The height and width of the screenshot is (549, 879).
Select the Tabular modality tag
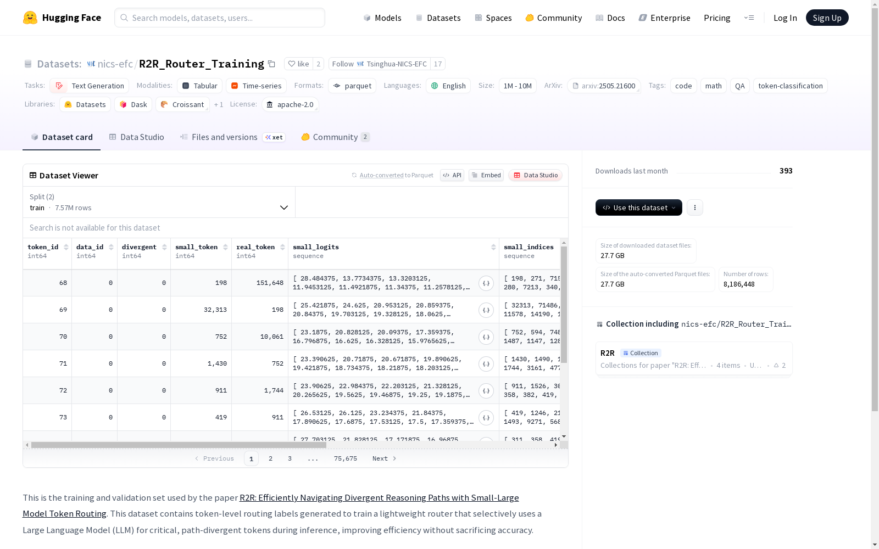tap(200, 86)
